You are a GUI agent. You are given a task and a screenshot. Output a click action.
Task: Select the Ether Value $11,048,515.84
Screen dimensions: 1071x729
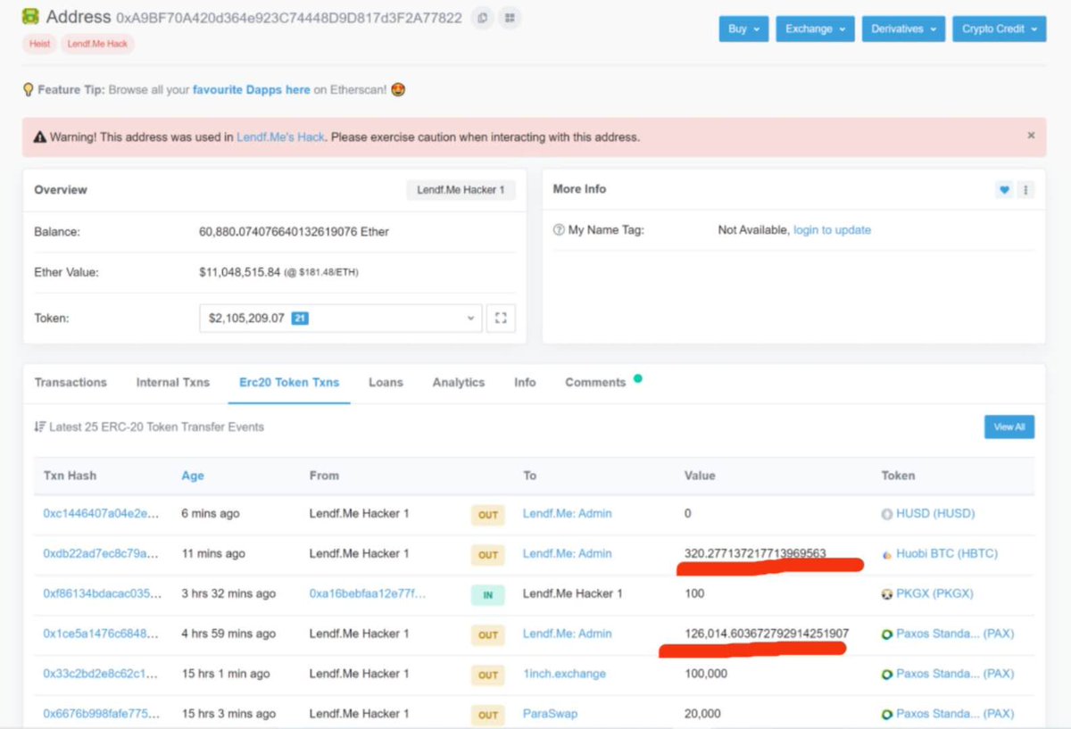tap(240, 271)
